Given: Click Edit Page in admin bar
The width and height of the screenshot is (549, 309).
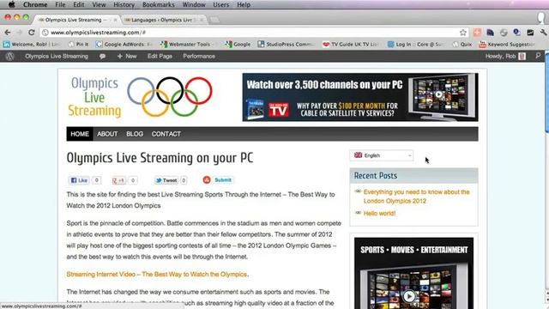Looking at the screenshot, I should pyautogui.click(x=160, y=56).
